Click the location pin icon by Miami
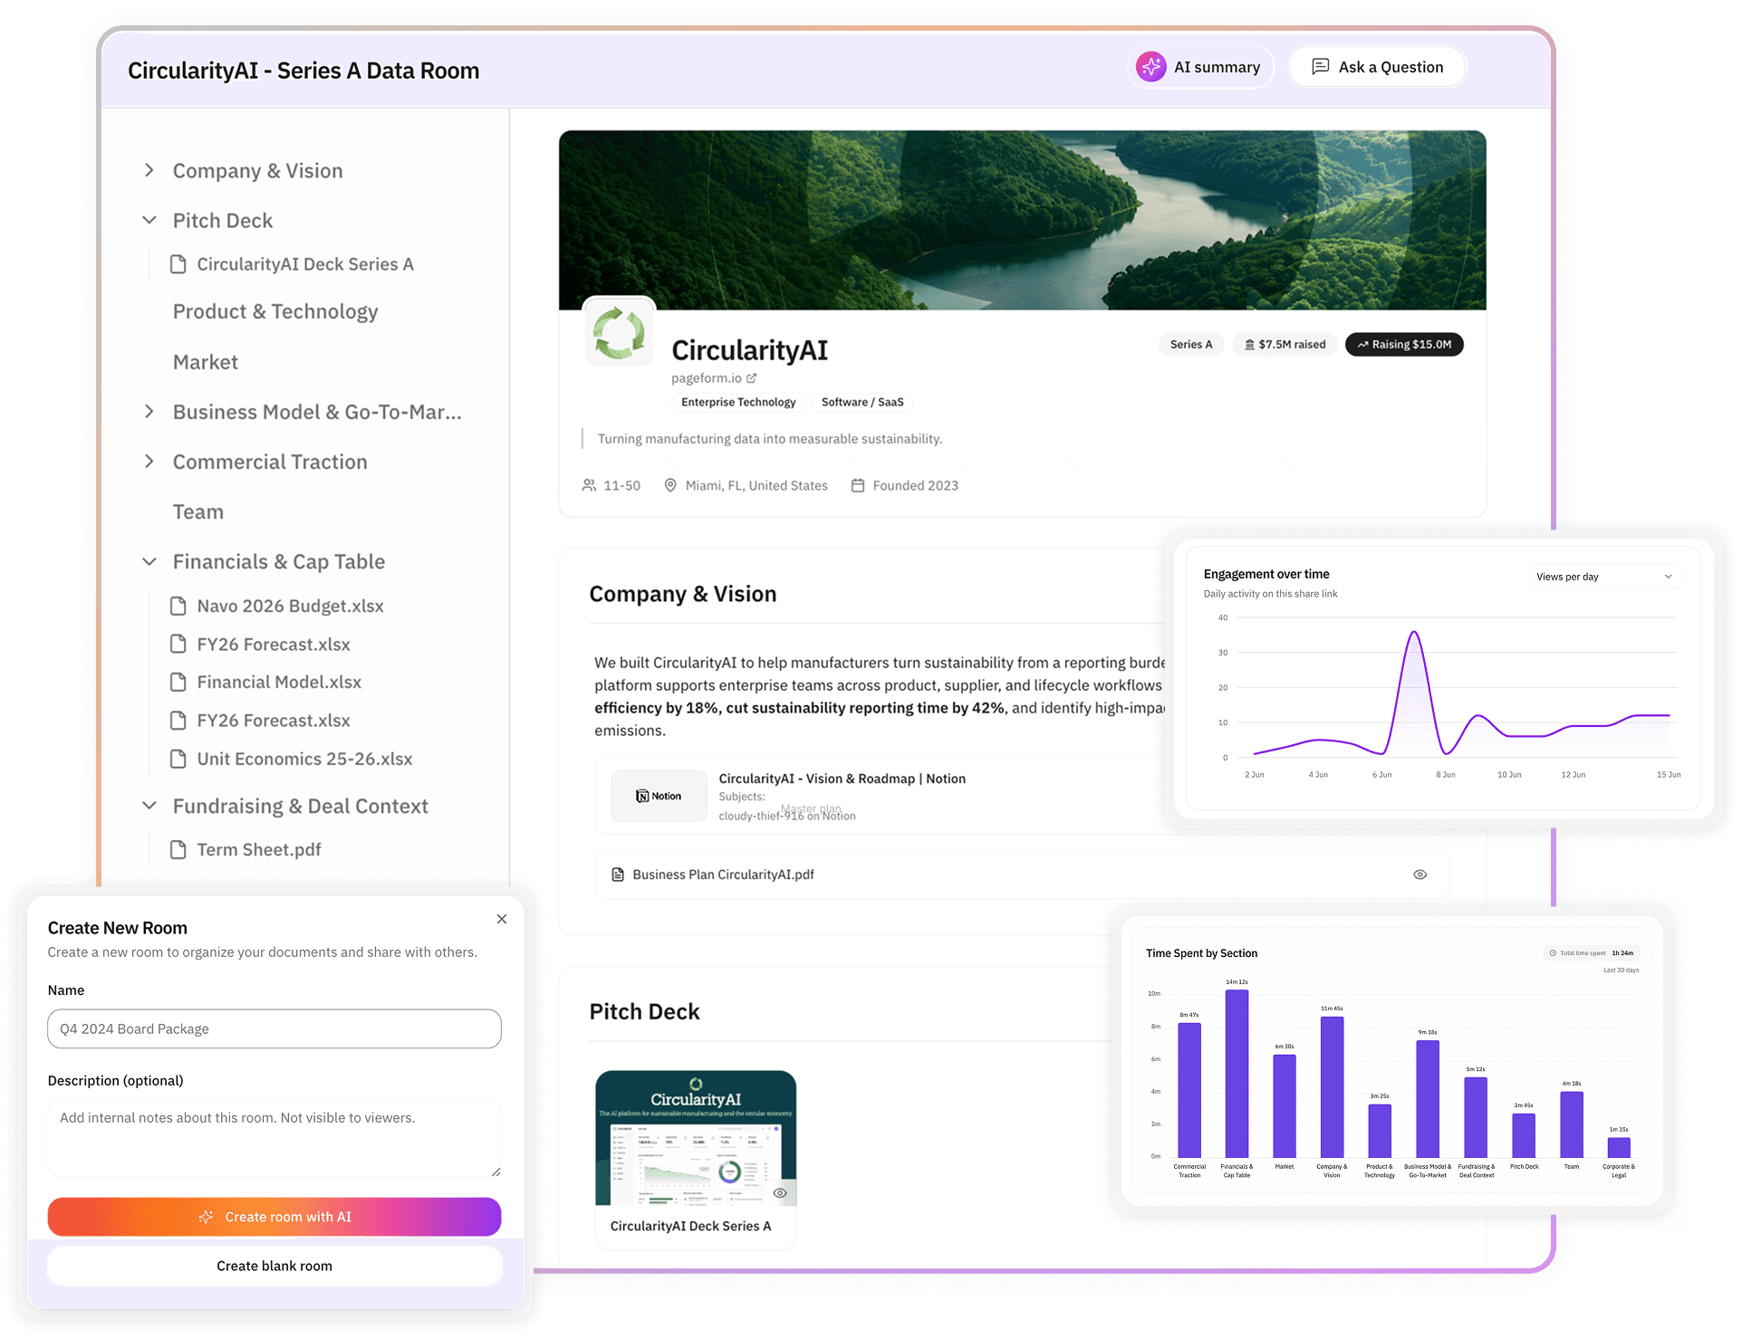Image resolution: width=1742 pixels, height=1339 pixels. coord(670,485)
